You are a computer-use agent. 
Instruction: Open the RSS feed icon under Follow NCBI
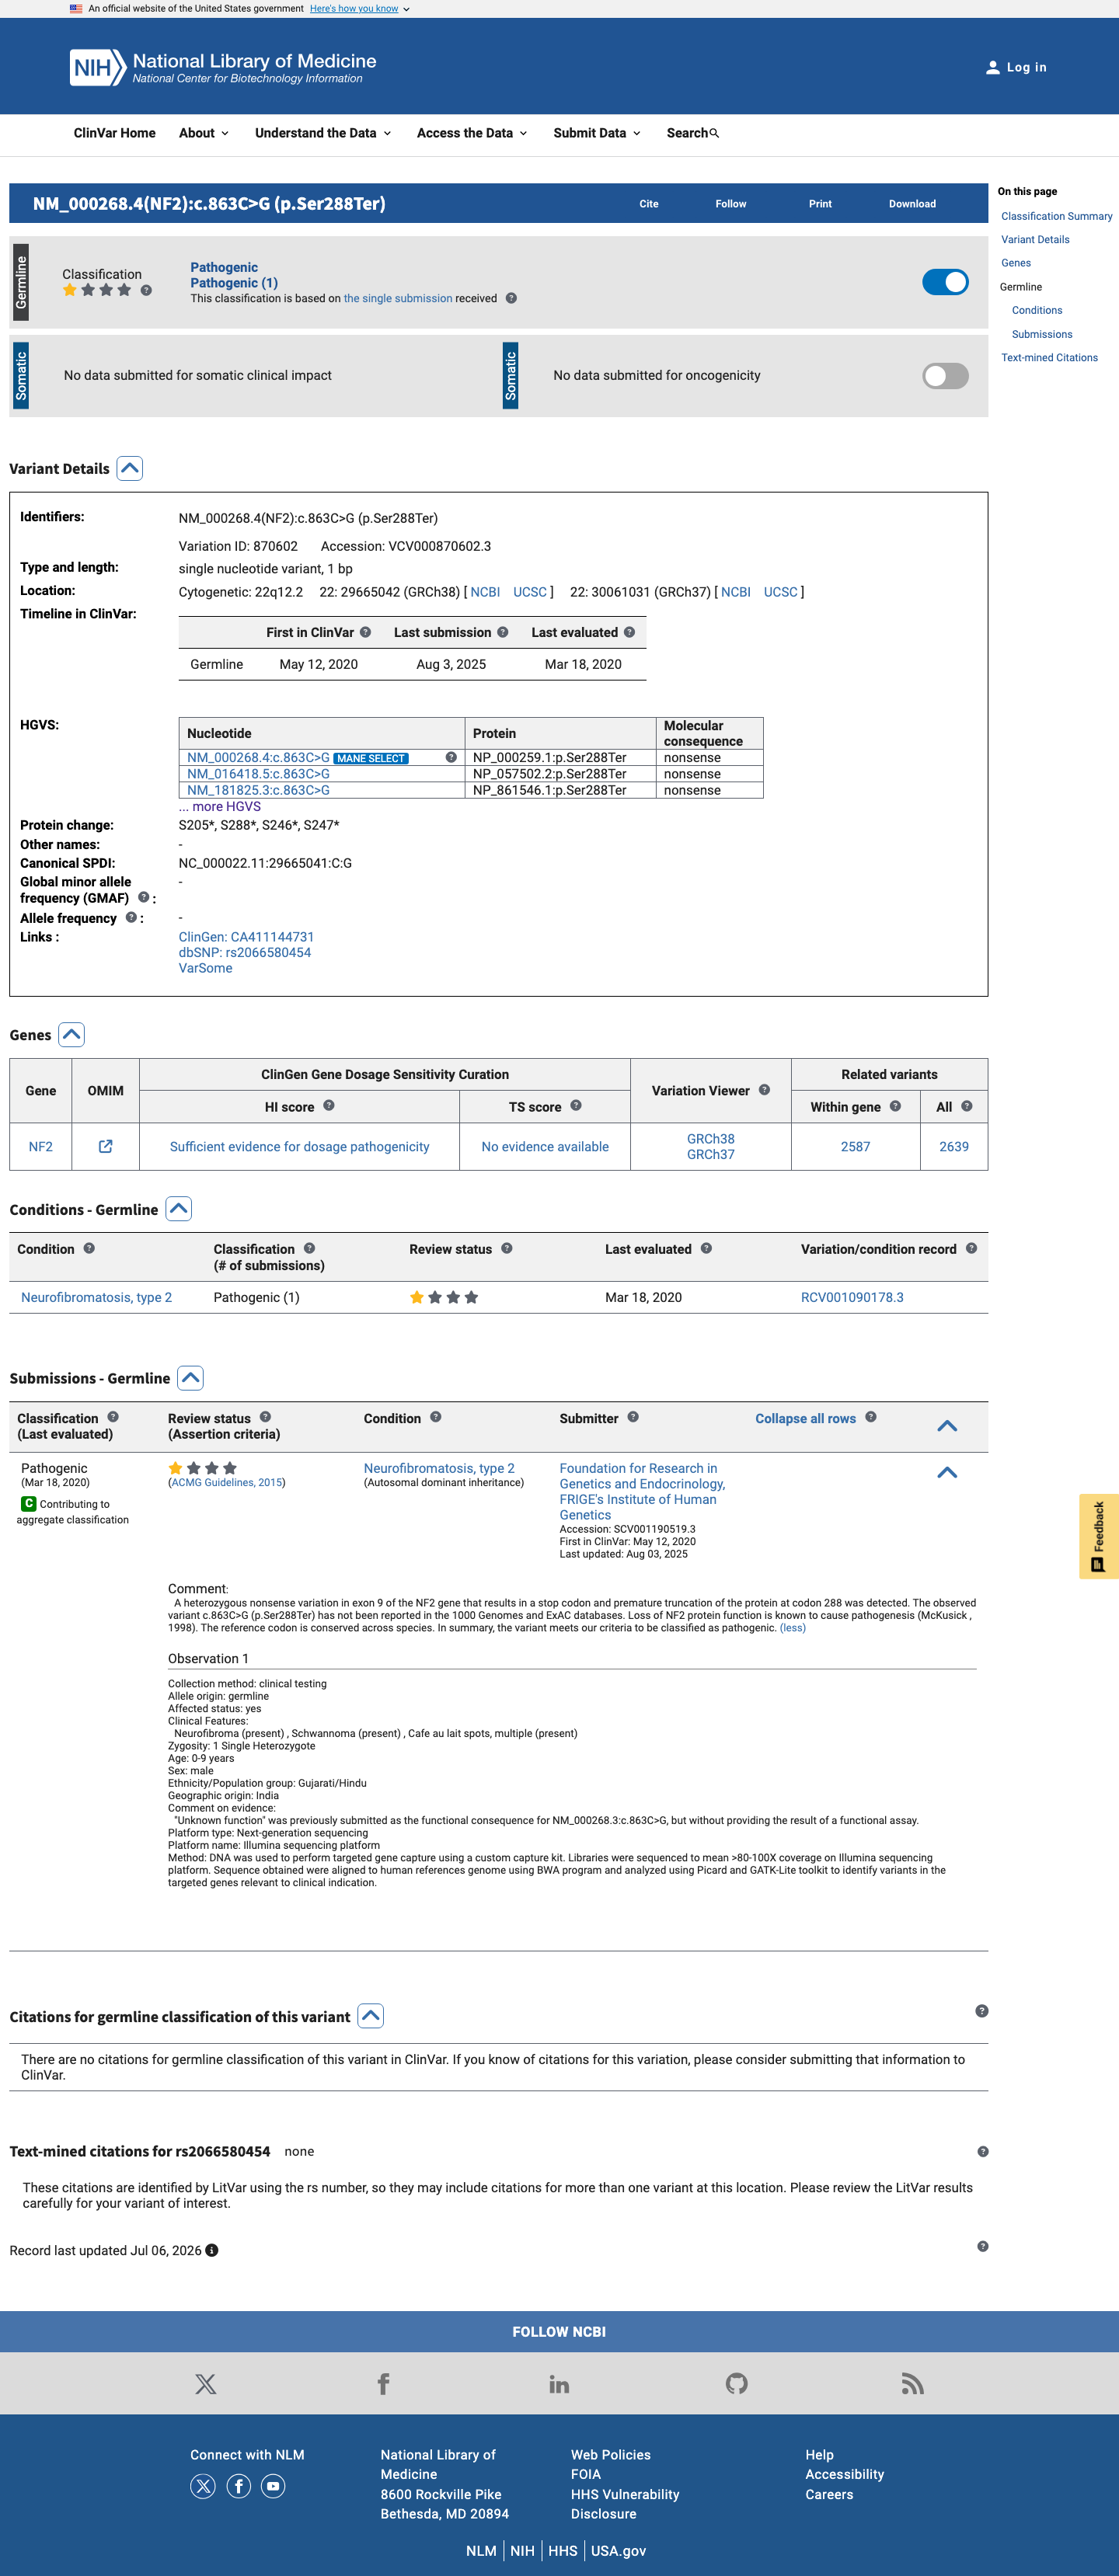912,2383
